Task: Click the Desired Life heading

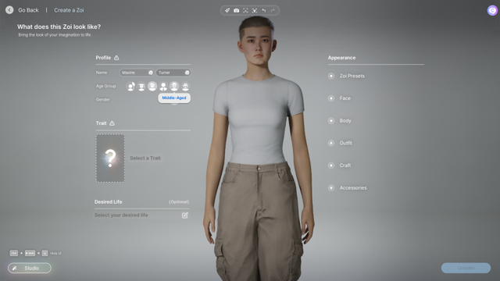Action: [x=108, y=202]
